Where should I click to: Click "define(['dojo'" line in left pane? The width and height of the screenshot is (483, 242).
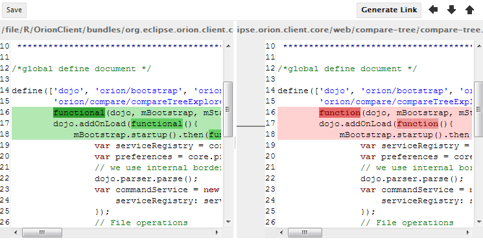[117, 91]
